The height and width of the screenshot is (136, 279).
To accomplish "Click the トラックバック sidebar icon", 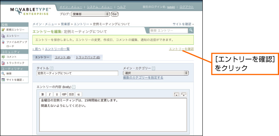I will click(3, 63).
